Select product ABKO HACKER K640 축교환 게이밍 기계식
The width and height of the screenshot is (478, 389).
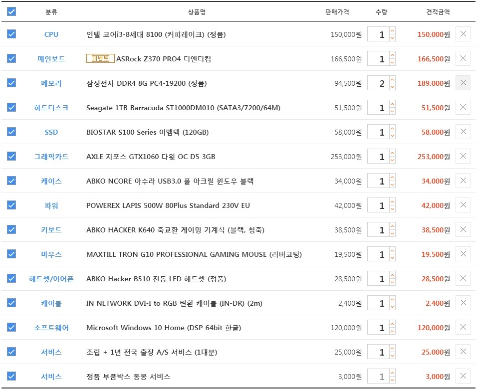coord(175,230)
